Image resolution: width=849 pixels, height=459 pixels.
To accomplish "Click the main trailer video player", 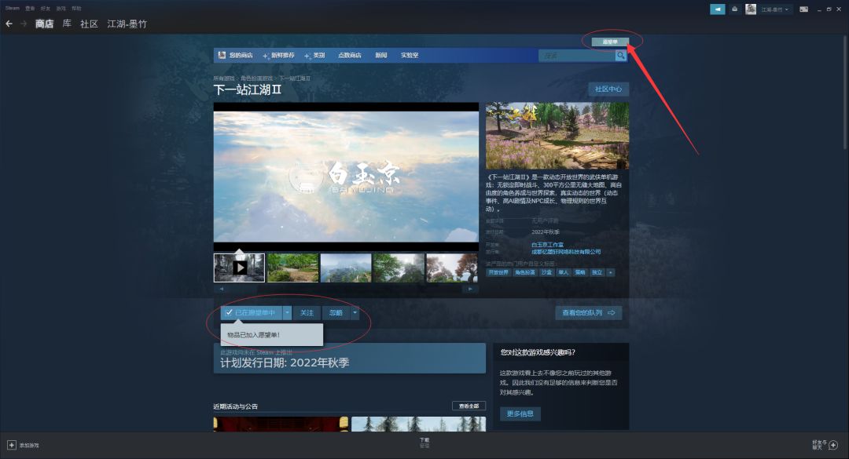I will pos(346,177).
